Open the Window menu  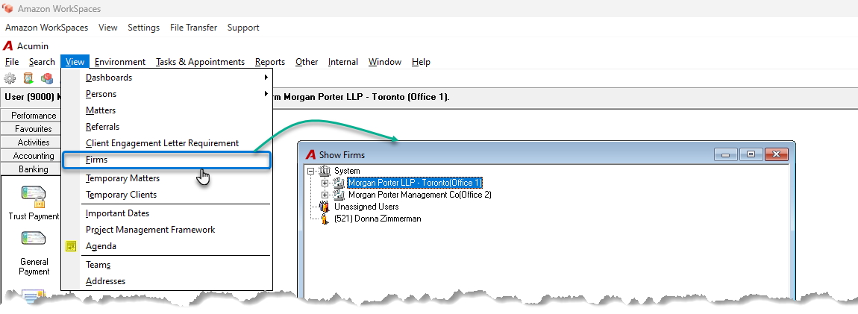point(385,62)
